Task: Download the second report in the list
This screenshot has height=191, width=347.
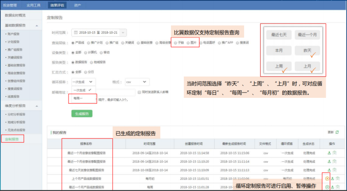Action: click(x=329, y=161)
